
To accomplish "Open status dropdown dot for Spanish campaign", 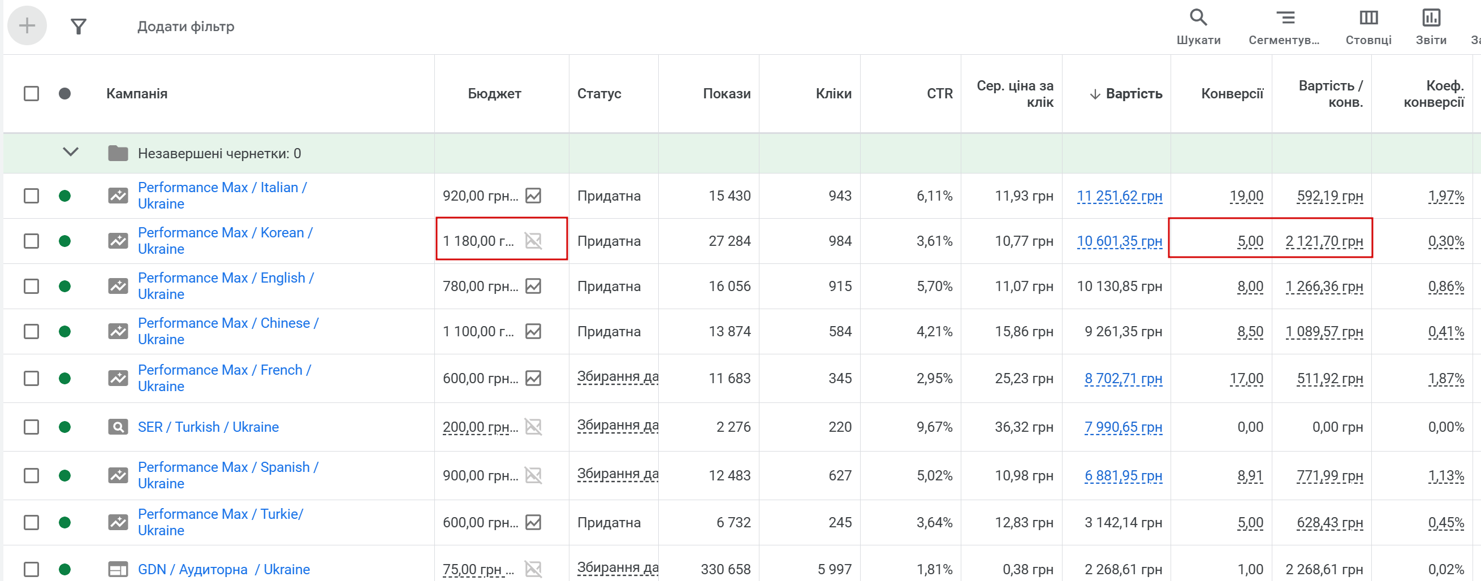I will pos(64,476).
